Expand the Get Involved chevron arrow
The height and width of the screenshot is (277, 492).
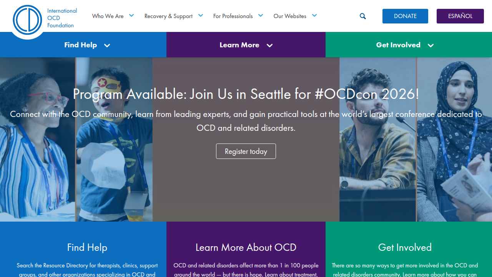click(431, 45)
